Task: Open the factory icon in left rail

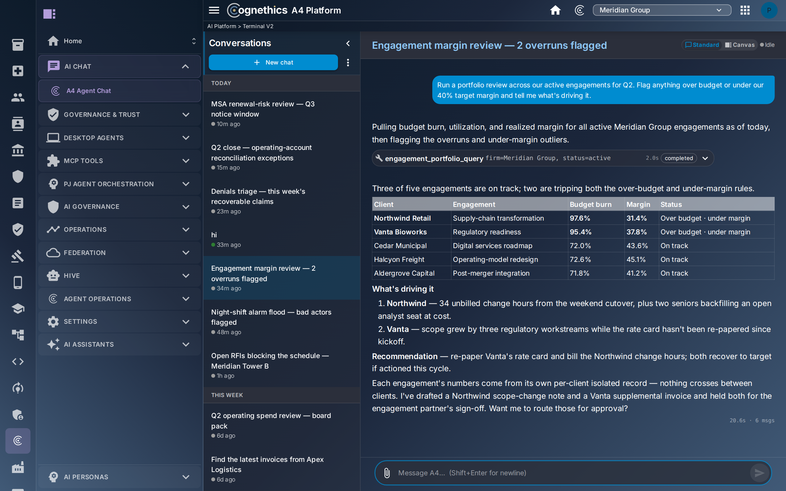Action: pos(18,467)
